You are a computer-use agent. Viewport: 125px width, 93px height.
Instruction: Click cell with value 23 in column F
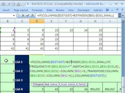(x=66, y=30)
